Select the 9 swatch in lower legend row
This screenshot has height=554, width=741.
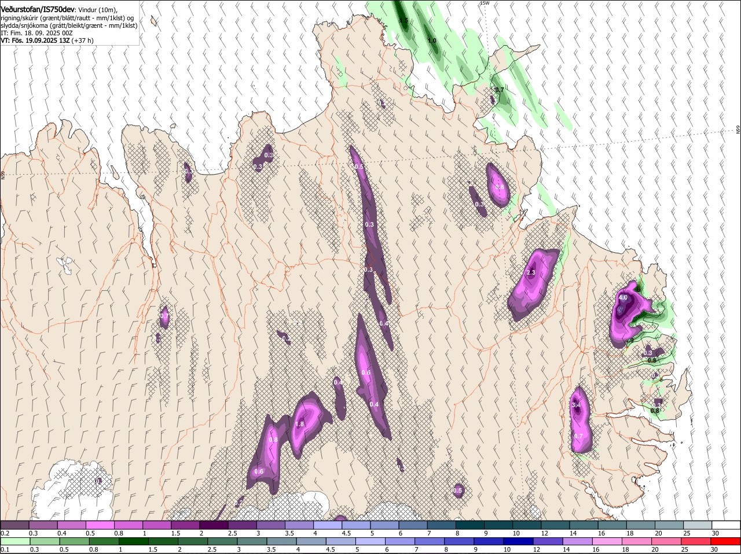click(489, 541)
